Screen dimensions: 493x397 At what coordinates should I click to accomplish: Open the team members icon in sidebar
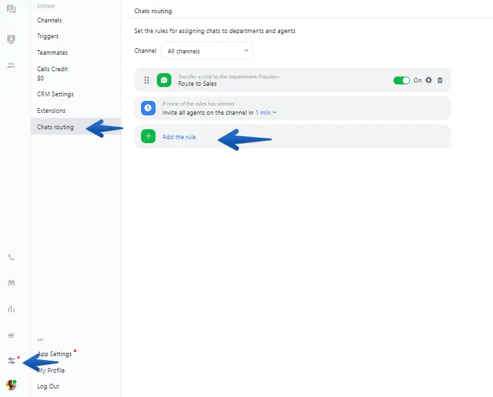pyautogui.click(x=11, y=65)
